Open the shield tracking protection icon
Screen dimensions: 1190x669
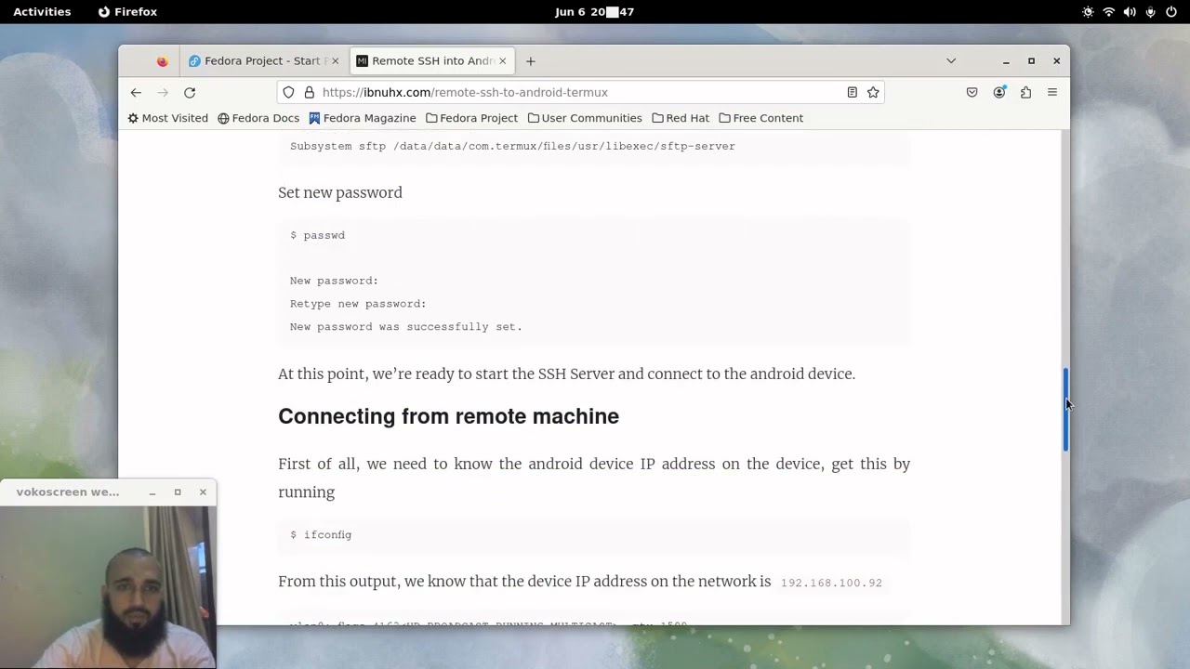tap(288, 92)
